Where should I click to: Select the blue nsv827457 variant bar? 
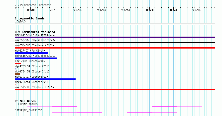pyautogui.click(x=31, y=53)
